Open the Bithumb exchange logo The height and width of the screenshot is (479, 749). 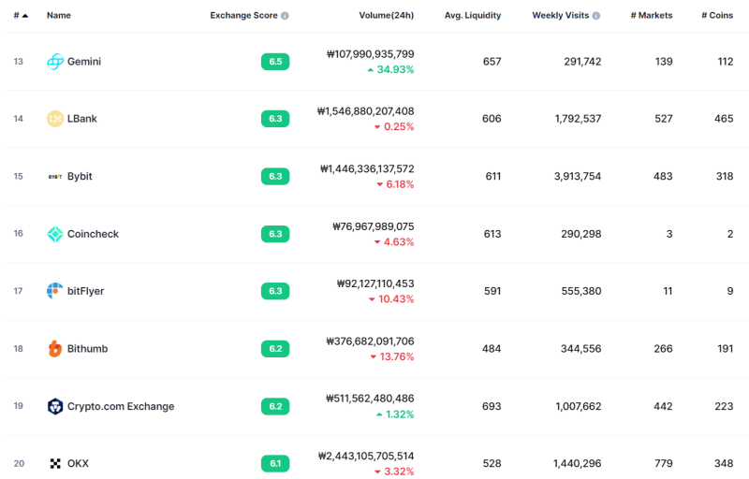[55, 349]
